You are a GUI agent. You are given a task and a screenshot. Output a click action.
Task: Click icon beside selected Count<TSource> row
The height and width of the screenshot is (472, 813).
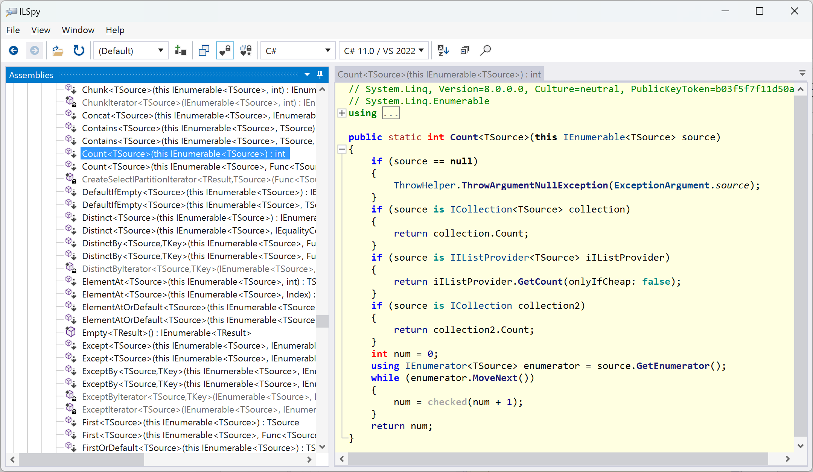pos(71,153)
